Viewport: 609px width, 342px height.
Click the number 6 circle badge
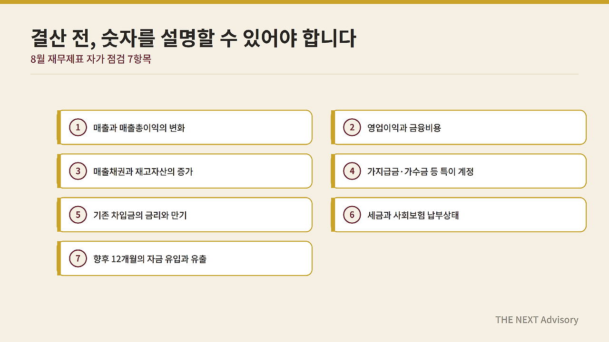352,215
